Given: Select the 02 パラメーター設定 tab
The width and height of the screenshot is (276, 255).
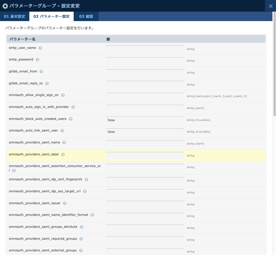Looking at the screenshot, I should (x=51, y=16).
